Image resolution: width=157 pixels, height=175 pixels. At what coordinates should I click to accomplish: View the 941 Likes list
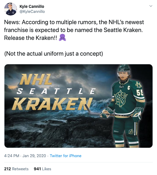coord(42,169)
